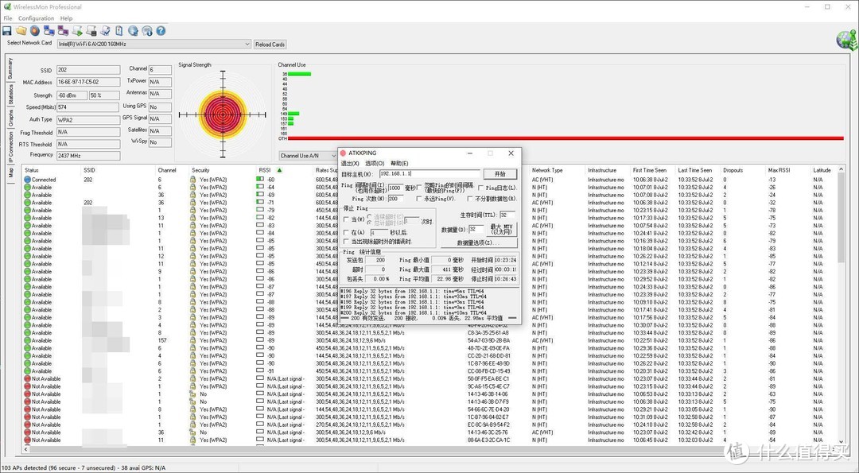The height and width of the screenshot is (473, 859).
Task: Select the consecutive timeout (连续超时) radio button
Action: pyautogui.click(x=370, y=217)
